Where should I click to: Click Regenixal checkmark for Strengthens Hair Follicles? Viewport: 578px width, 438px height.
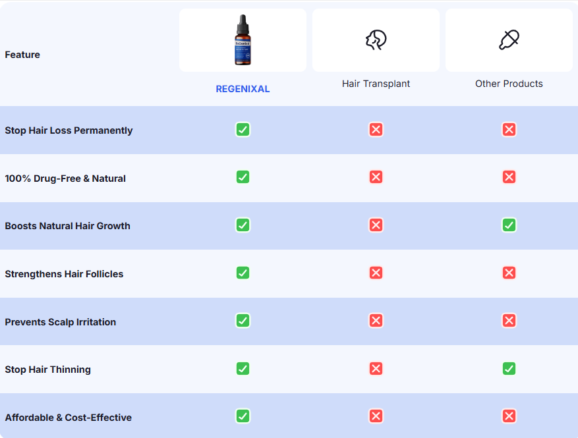click(x=243, y=273)
